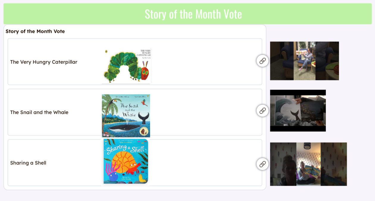The height and width of the screenshot is (201, 375).
Task: Click the link icon beside Sharing a Shell
Action: [x=262, y=164]
